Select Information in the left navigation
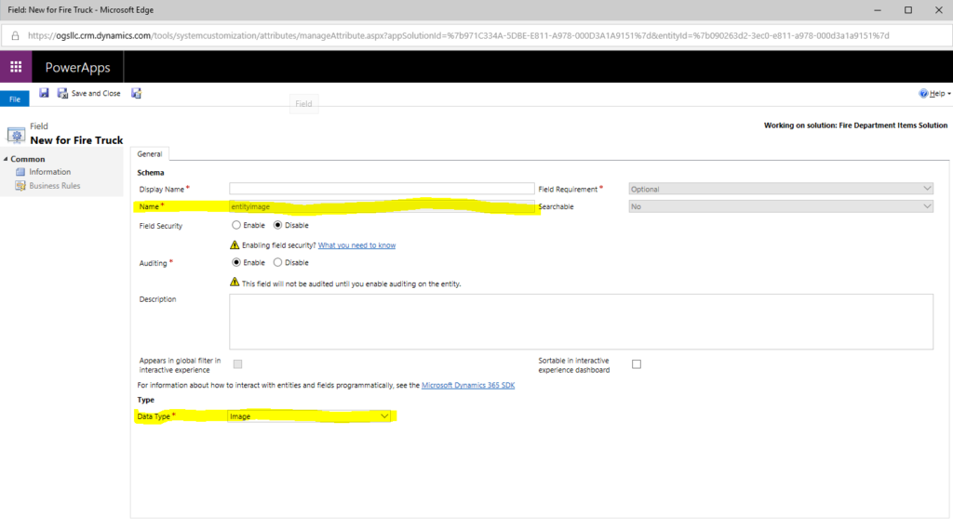Viewport: 953px width, 527px height. click(x=50, y=172)
